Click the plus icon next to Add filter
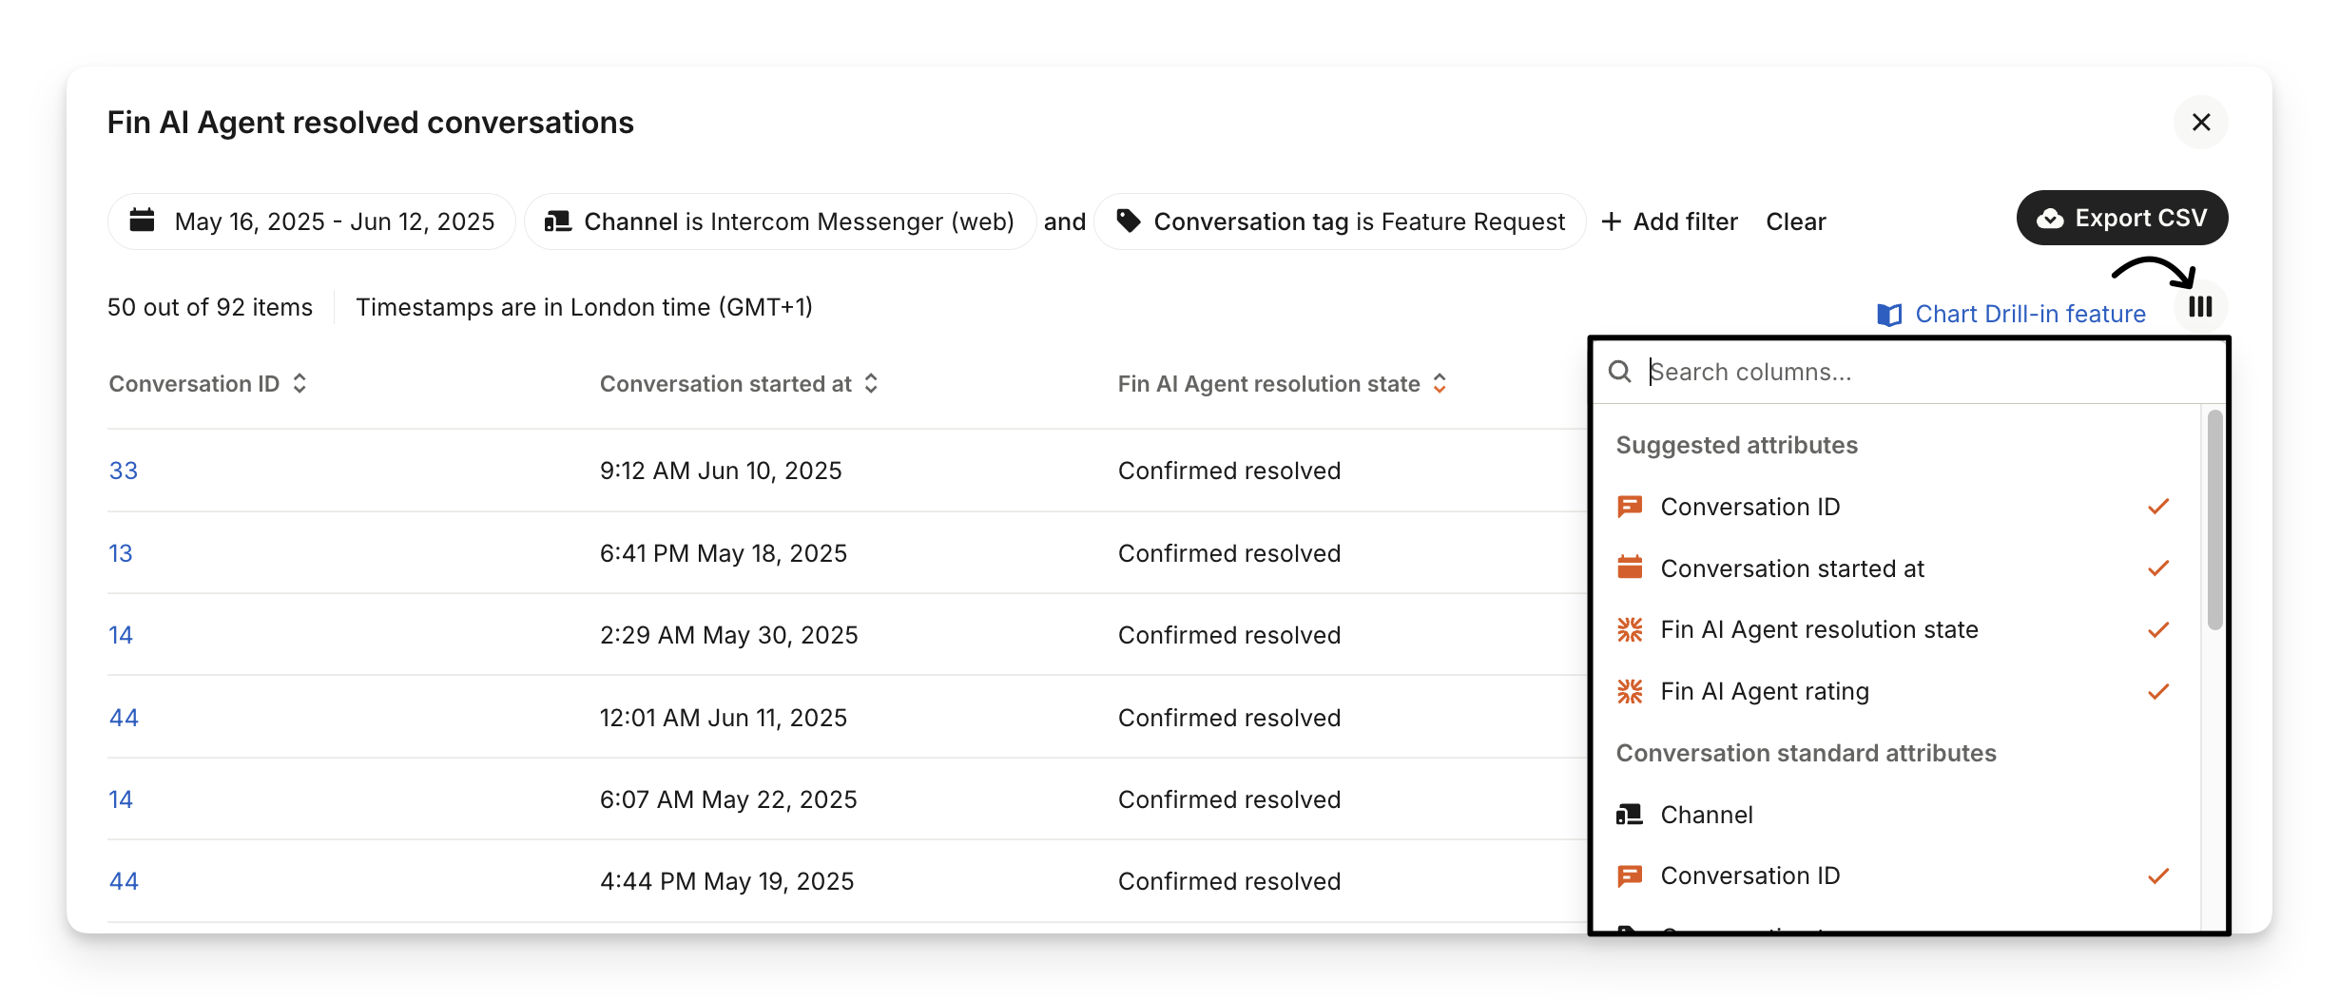 1612,221
